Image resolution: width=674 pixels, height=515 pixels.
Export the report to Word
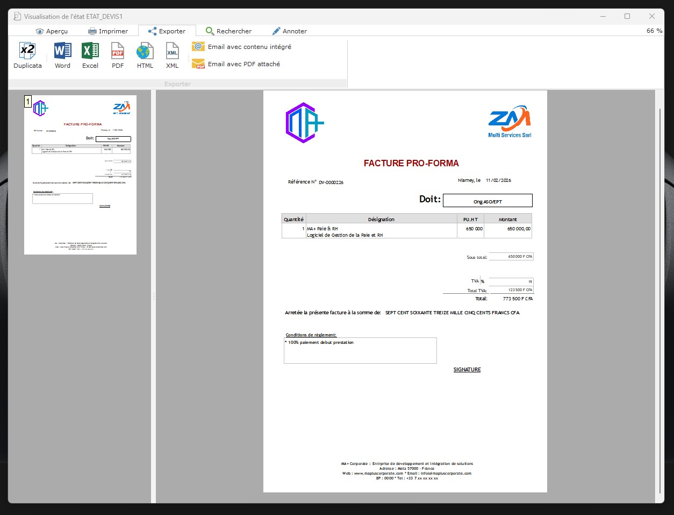(62, 52)
